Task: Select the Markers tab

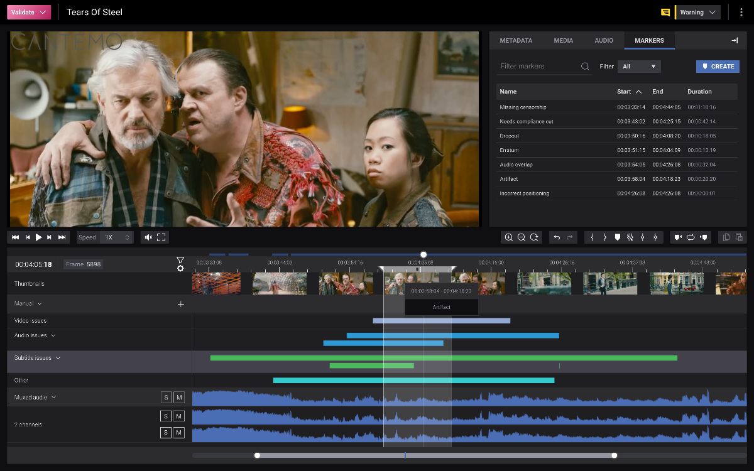Action: click(x=649, y=40)
